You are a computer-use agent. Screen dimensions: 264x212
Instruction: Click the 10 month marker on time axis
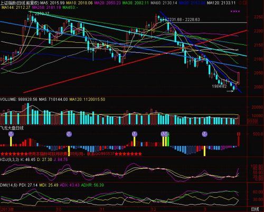tap(59, 209)
